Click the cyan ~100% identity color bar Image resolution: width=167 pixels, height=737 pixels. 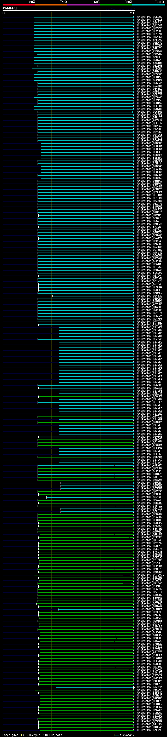tap(148, 5)
